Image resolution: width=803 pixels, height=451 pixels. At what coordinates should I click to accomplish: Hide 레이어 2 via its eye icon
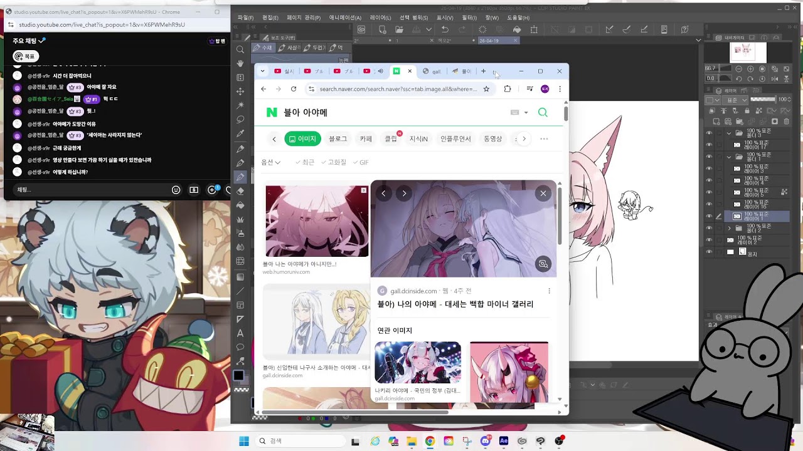[710, 240]
